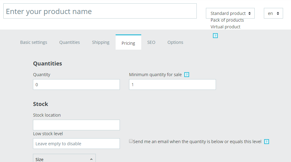Focus the Quantity input field
The width and height of the screenshot is (291, 162).
click(76, 85)
